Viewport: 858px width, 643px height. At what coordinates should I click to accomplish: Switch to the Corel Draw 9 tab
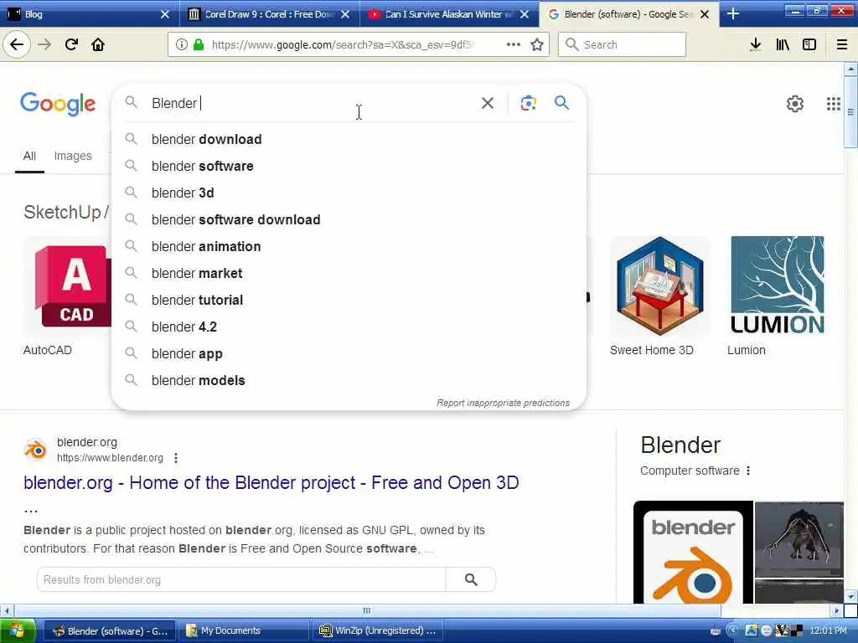[269, 14]
